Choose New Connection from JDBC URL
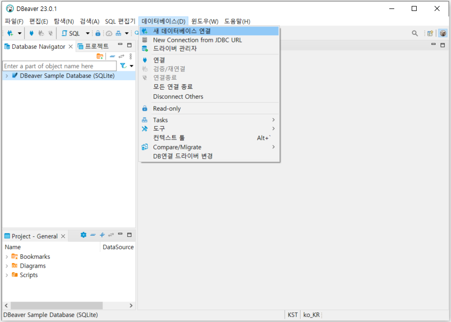This screenshot has height=322, width=451. [209, 40]
